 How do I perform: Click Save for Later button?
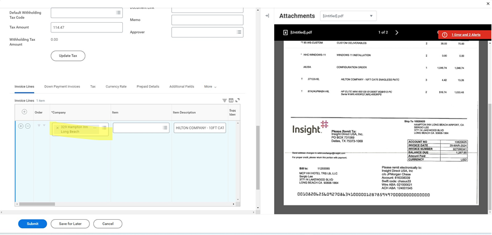tap(71, 224)
